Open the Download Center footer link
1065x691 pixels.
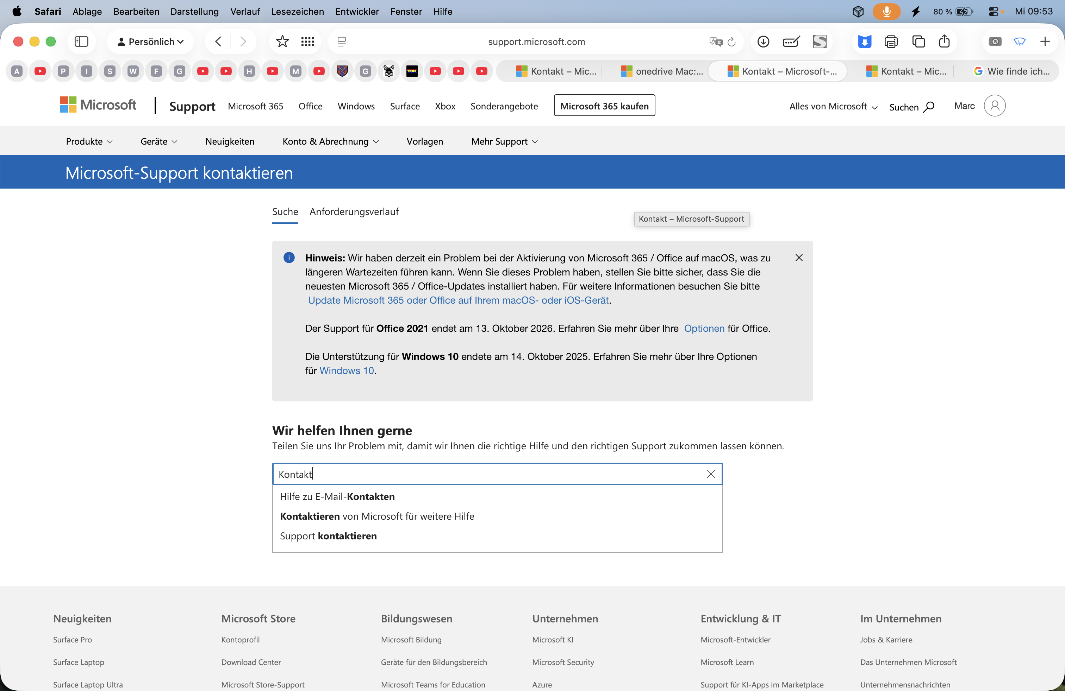tap(251, 662)
